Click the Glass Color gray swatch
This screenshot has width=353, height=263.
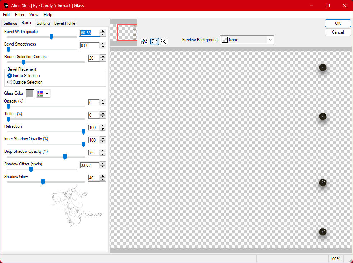click(x=30, y=94)
